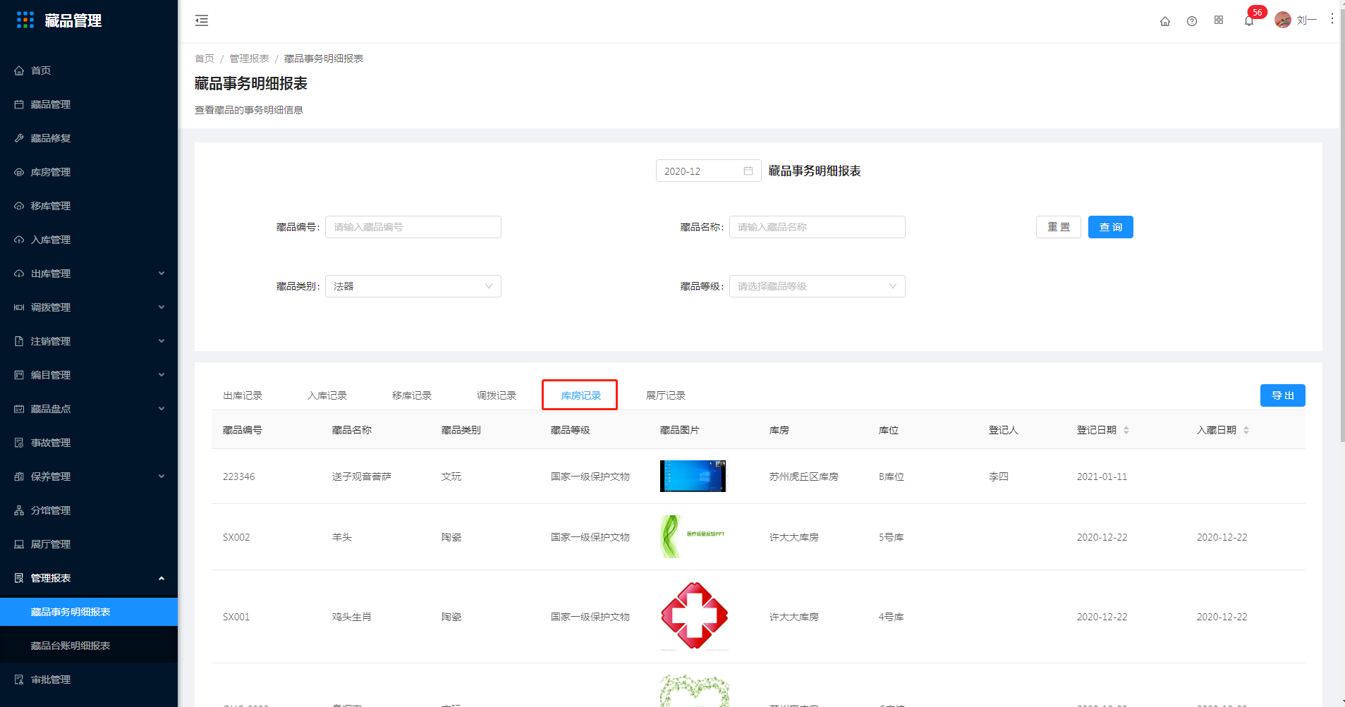Open notifications bell with 56 badge
1345x707 pixels.
[x=1249, y=21]
